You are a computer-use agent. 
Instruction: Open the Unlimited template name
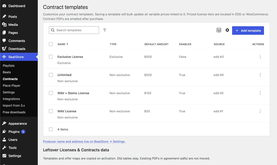tap(64, 75)
